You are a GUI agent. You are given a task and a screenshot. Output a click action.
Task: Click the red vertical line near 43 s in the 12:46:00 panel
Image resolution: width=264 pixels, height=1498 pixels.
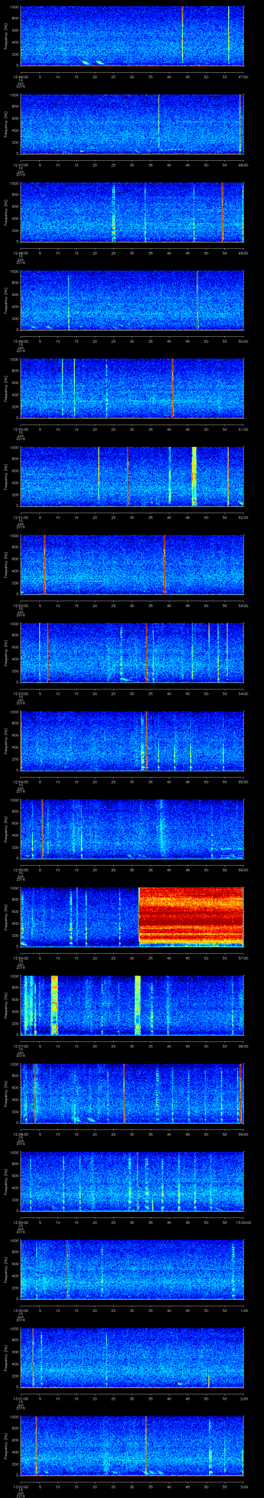pos(182,35)
